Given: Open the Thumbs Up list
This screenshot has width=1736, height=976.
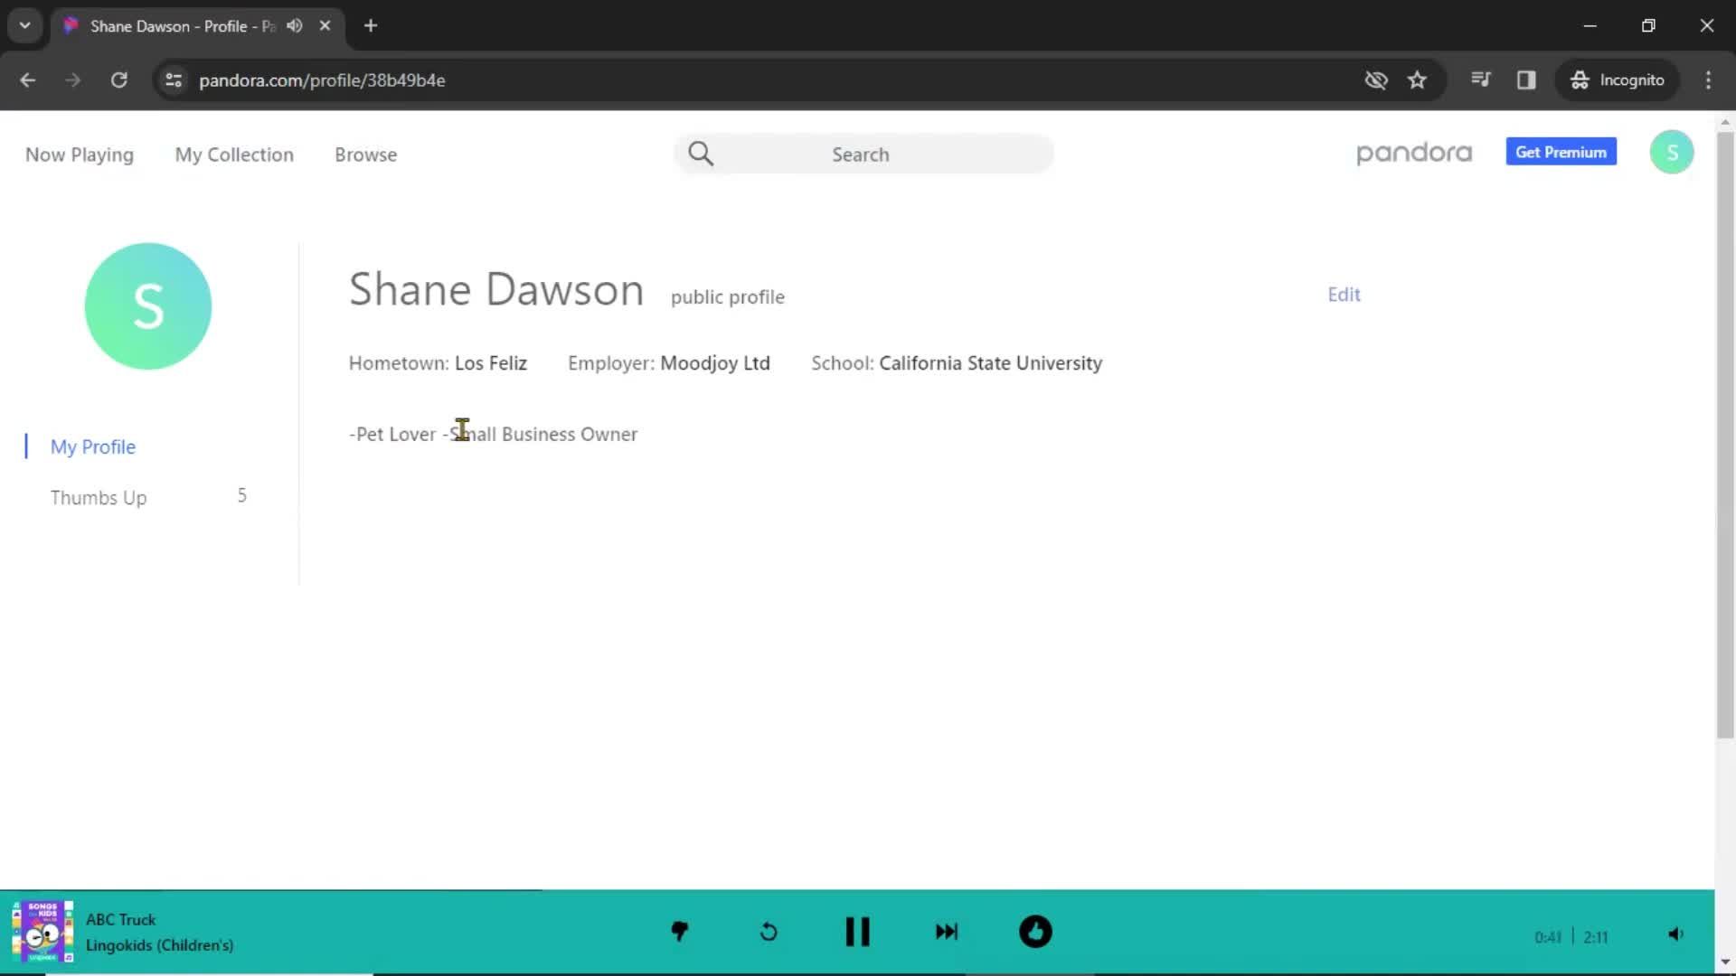Looking at the screenshot, I should 99,498.
